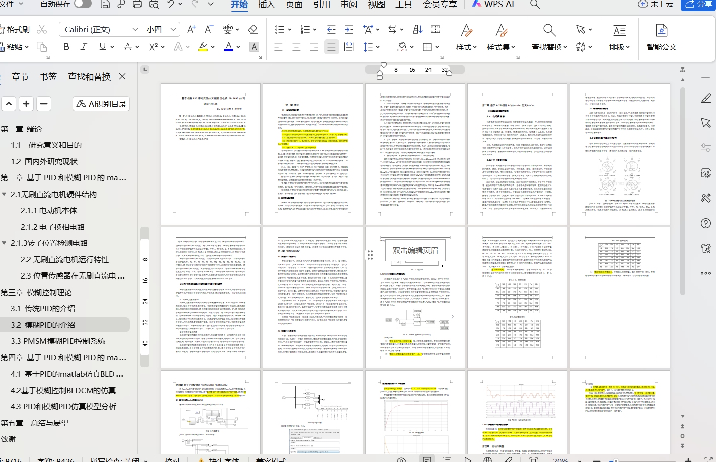Click the Bold formatting icon

[66, 47]
